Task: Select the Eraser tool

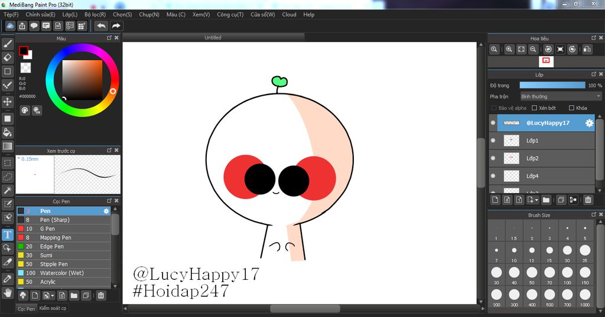Action: (x=7, y=57)
